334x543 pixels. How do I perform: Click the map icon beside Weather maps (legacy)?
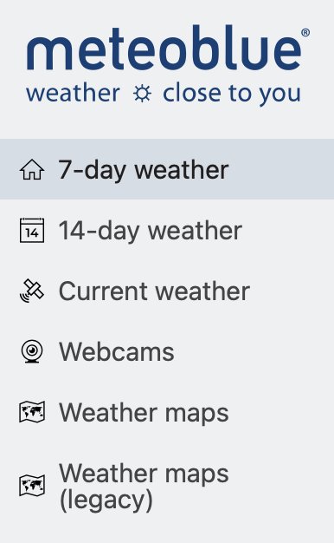click(32, 486)
